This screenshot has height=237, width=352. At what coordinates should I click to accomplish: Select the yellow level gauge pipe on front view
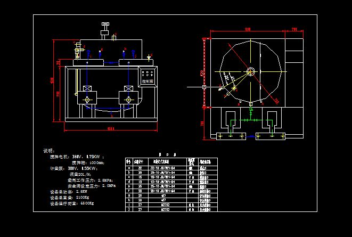[77, 82]
